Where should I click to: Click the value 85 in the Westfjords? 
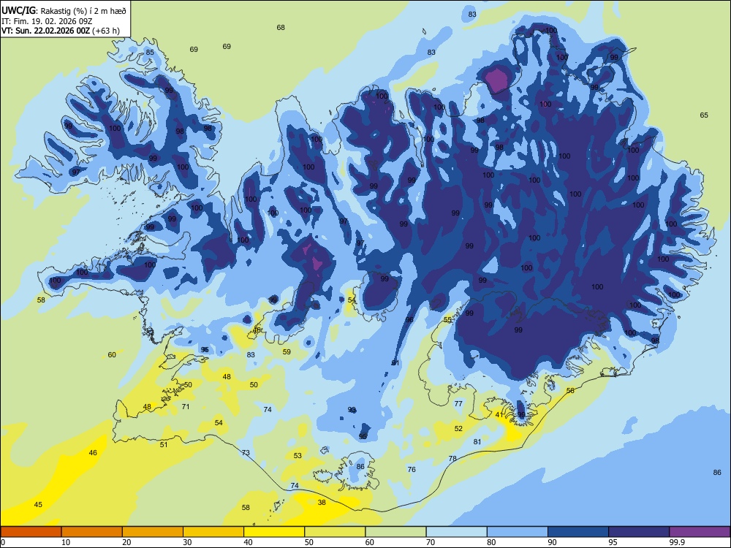pyautogui.click(x=150, y=52)
